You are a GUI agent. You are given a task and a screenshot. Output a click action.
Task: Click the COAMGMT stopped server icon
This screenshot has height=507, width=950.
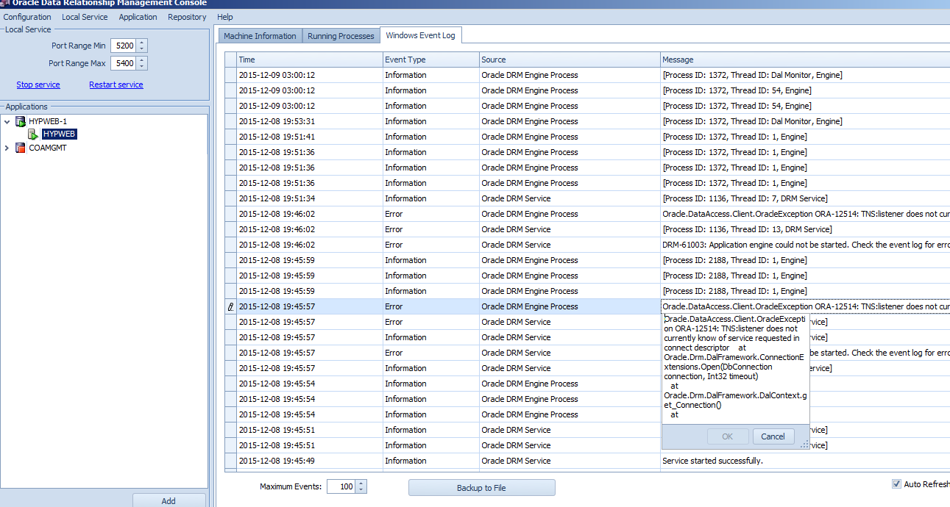21,148
